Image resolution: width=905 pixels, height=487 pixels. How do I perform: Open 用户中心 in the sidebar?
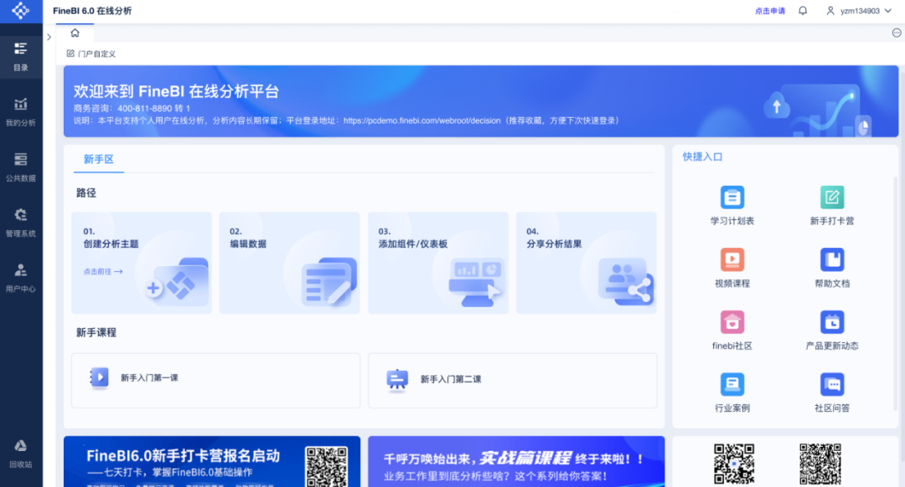click(21, 278)
